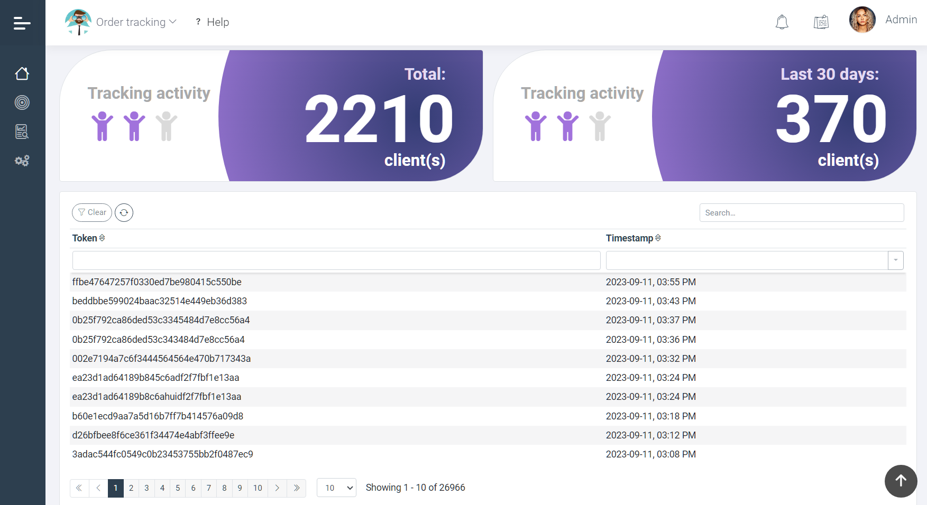Image resolution: width=927 pixels, height=505 pixels.
Task: Click the scroll-to-top arrow button
Action: click(x=901, y=481)
